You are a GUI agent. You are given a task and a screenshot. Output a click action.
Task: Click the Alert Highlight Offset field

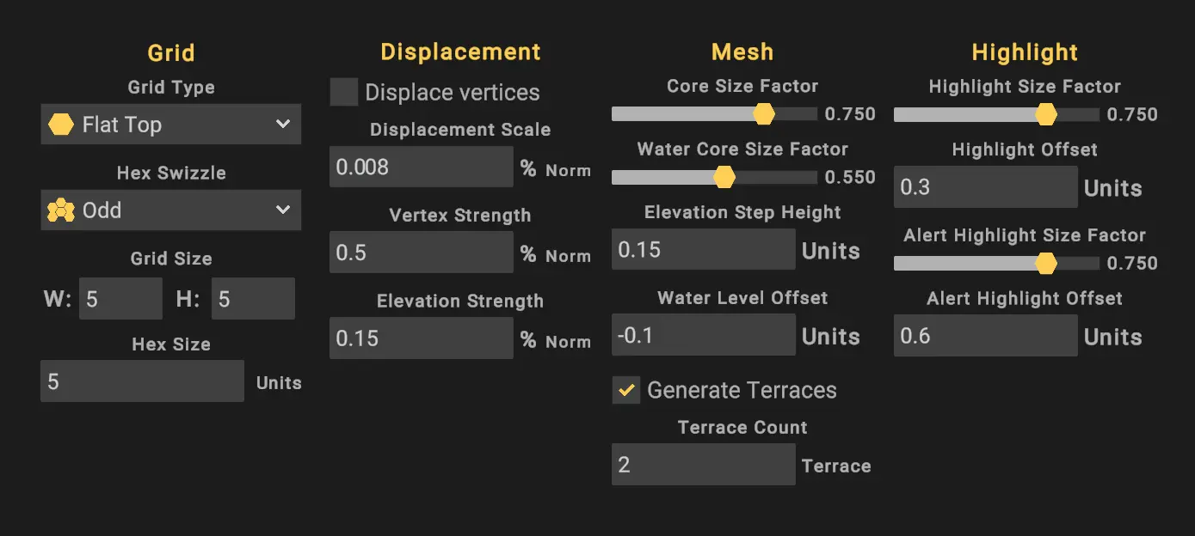pos(985,335)
